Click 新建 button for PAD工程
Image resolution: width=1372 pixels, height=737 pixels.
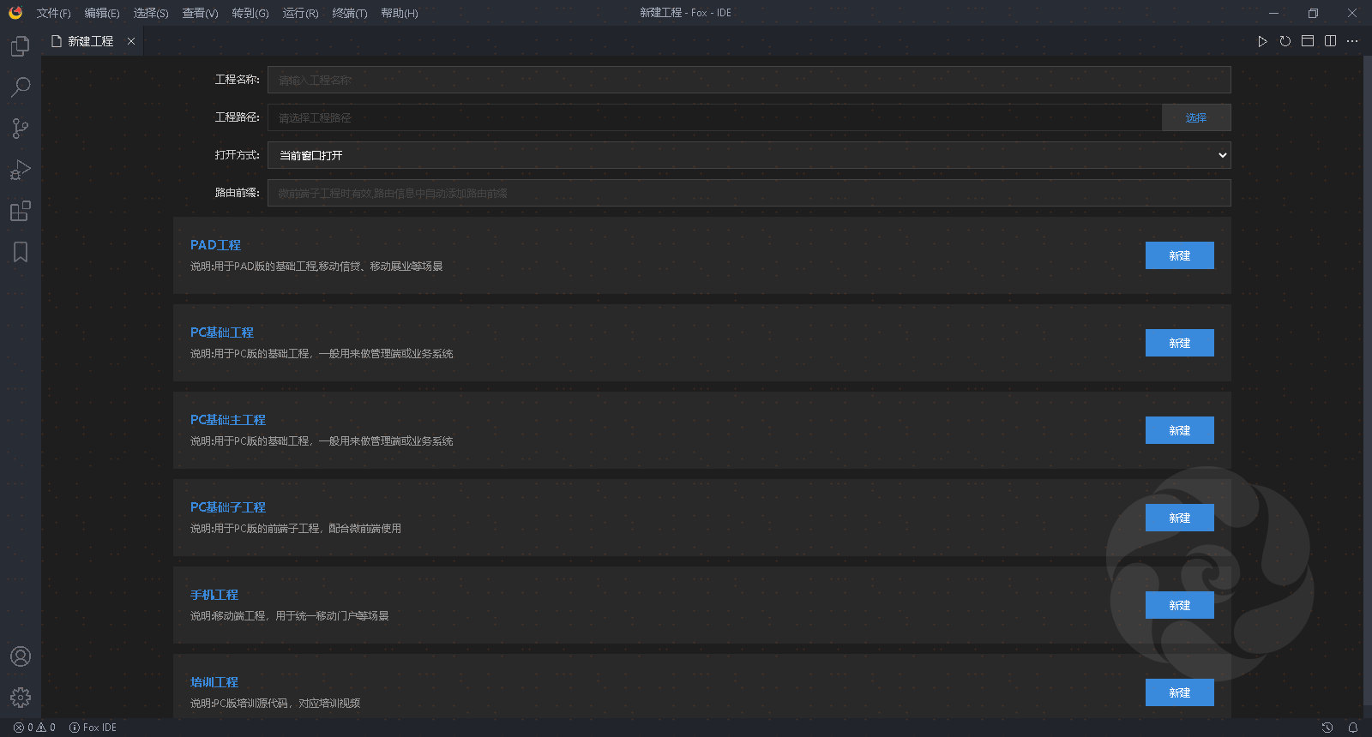pos(1179,255)
